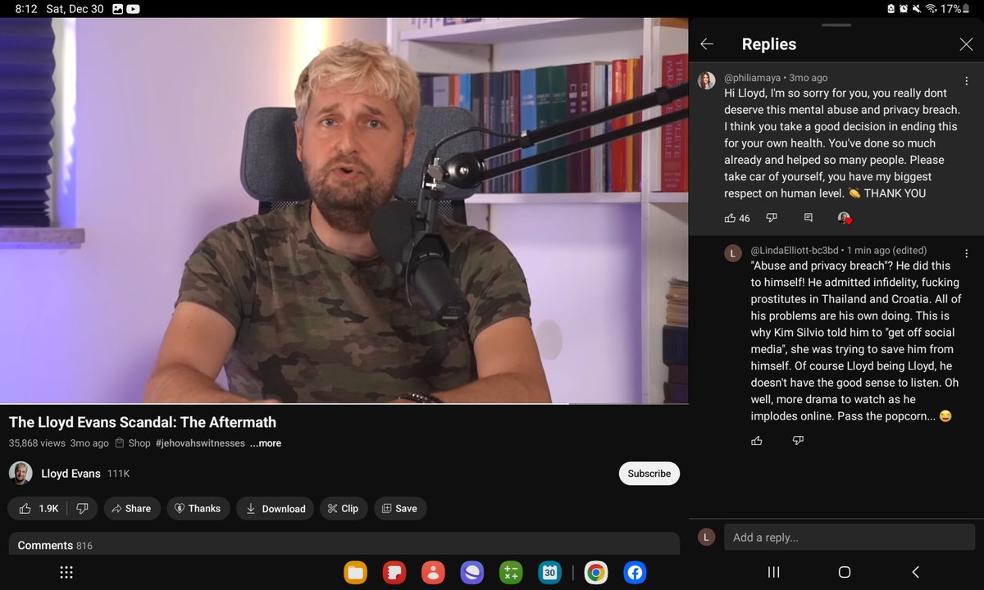This screenshot has height=590, width=984.
Task: Open the Calculator app in taskbar
Action: (511, 573)
